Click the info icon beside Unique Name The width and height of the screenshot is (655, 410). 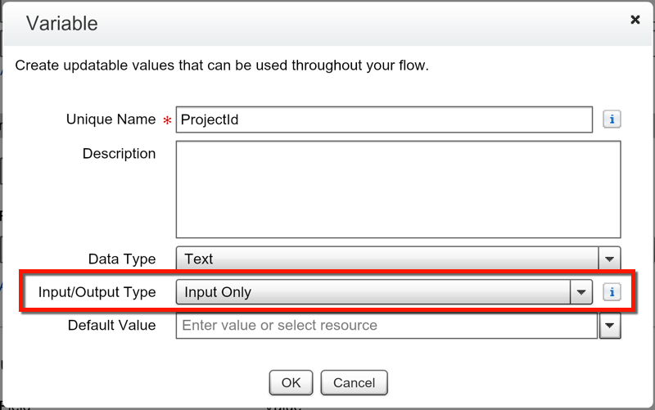(x=612, y=119)
